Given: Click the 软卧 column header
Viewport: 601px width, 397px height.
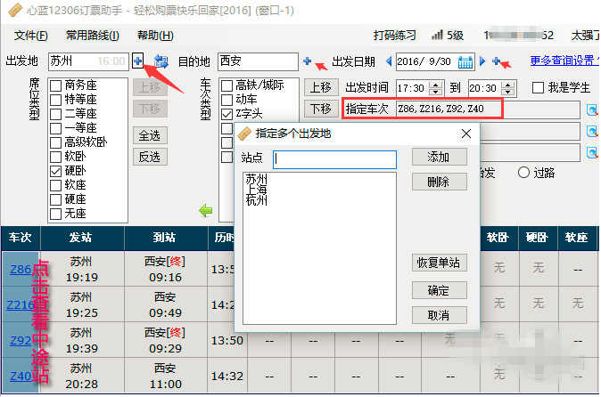Looking at the screenshot, I should point(498,238).
